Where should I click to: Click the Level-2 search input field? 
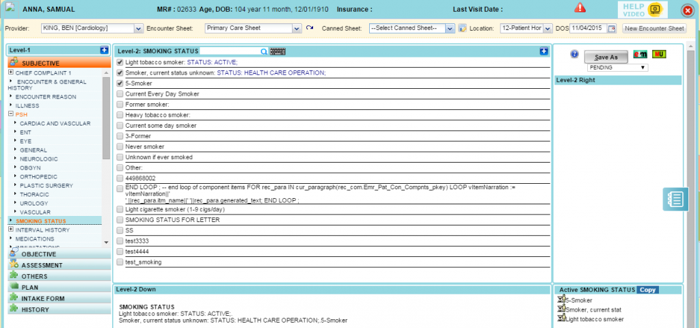[230, 51]
